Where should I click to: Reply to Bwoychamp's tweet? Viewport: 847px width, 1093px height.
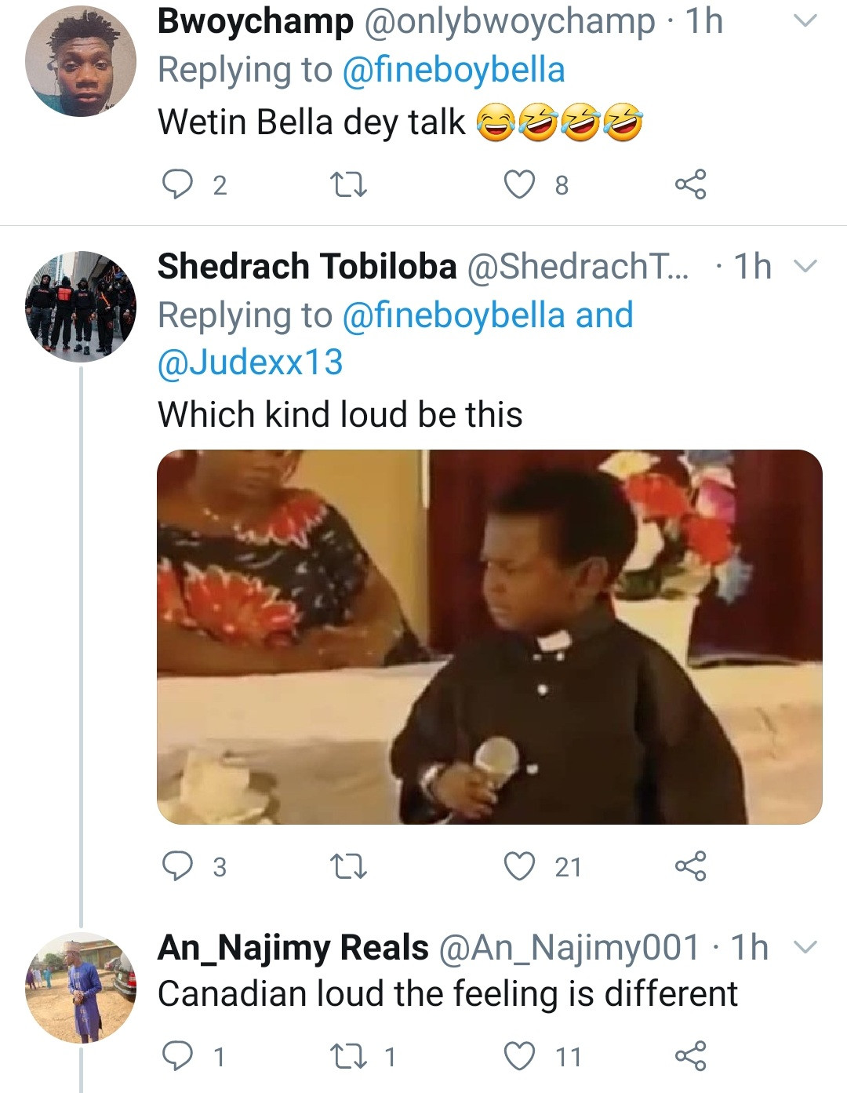click(x=177, y=184)
